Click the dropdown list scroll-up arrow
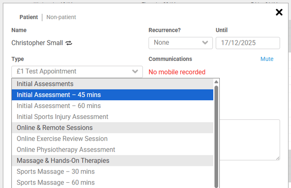 [x=216, y=82]
